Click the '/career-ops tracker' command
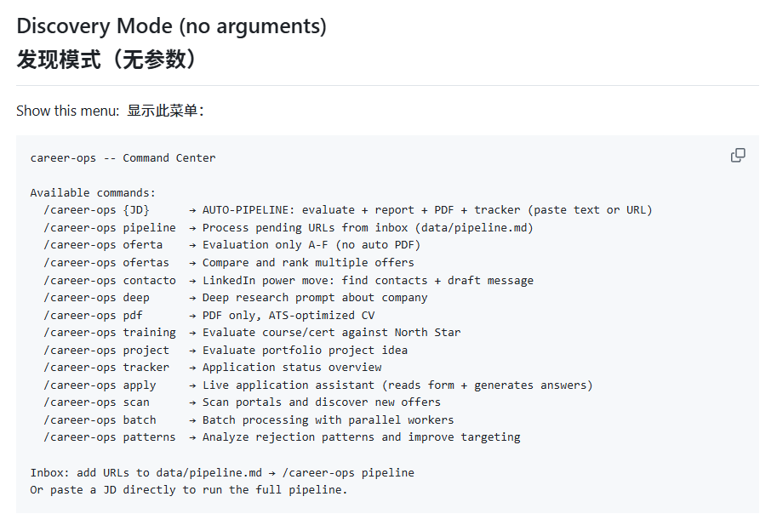This screenshot has width=777, height=525. click(106, 368)
